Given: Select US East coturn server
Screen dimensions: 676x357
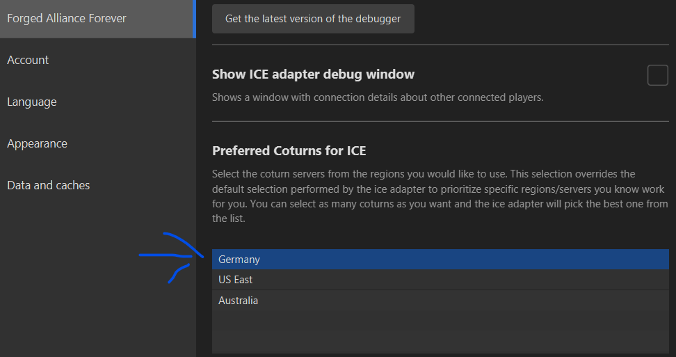Looking at the screenshot, I should point(440,280).
